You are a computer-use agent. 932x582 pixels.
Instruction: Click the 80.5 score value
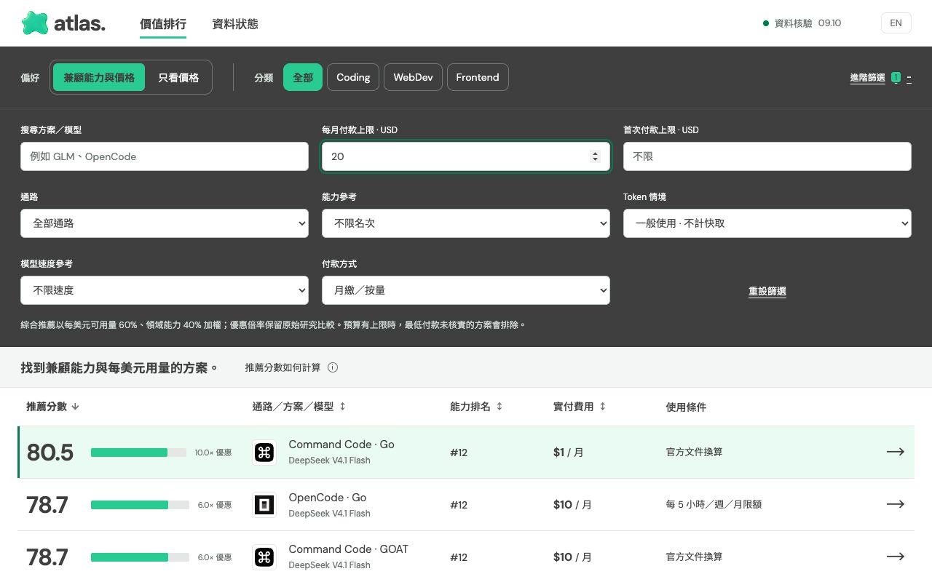[x=50, y=453]
